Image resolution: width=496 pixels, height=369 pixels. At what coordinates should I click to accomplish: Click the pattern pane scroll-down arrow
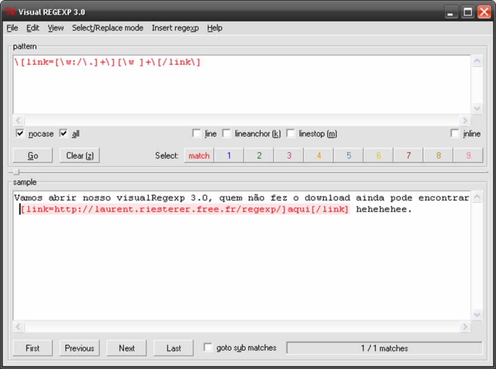tap(477, 108)
